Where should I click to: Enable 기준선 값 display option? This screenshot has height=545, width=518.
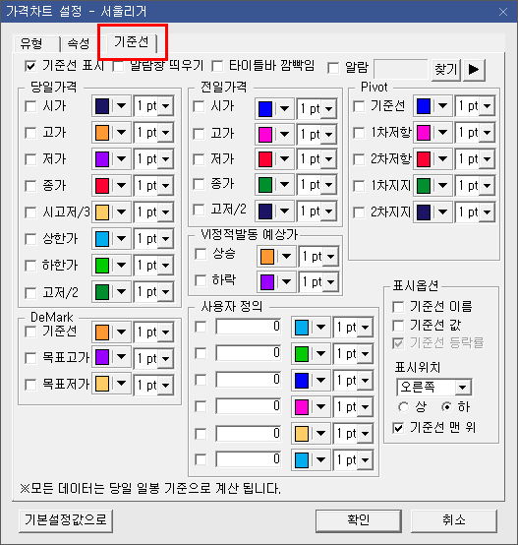click(x=398, y=326)
